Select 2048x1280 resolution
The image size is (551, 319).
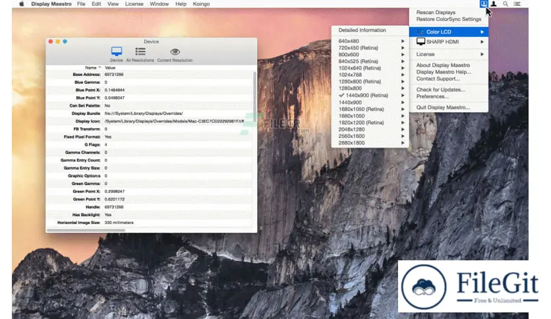351,129
